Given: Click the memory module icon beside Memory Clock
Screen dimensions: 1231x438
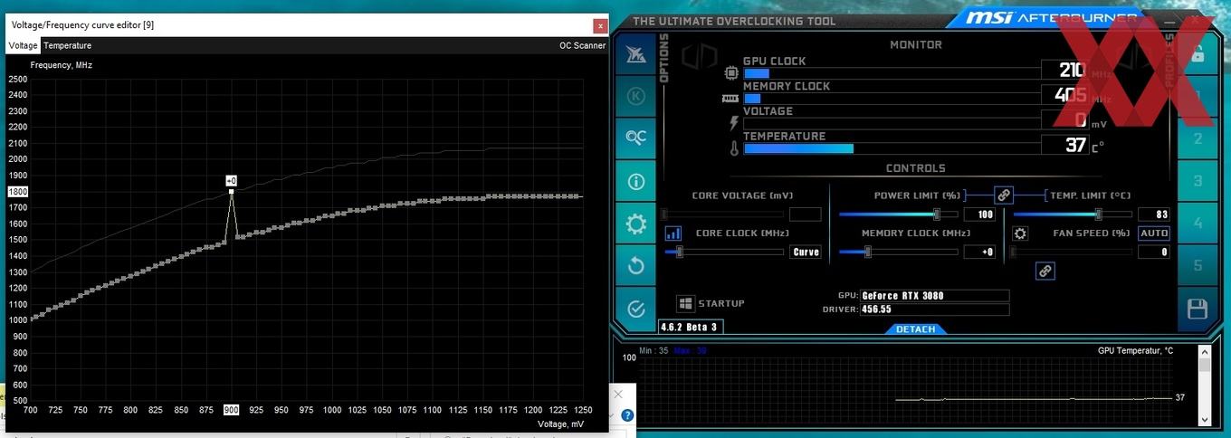Looking at the screenshot, I should click(x=730, y=99).
